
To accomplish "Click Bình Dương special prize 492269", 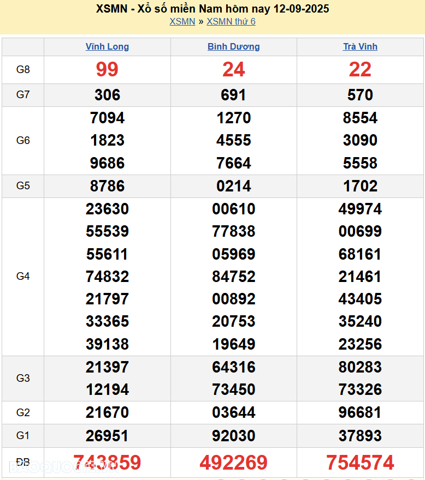I will (233, 463).
